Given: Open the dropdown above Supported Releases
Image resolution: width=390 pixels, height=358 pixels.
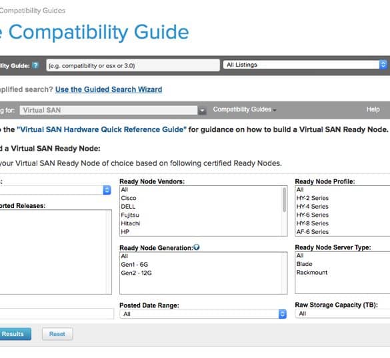Looking at the screenshot, I should (x=55, y=190).
